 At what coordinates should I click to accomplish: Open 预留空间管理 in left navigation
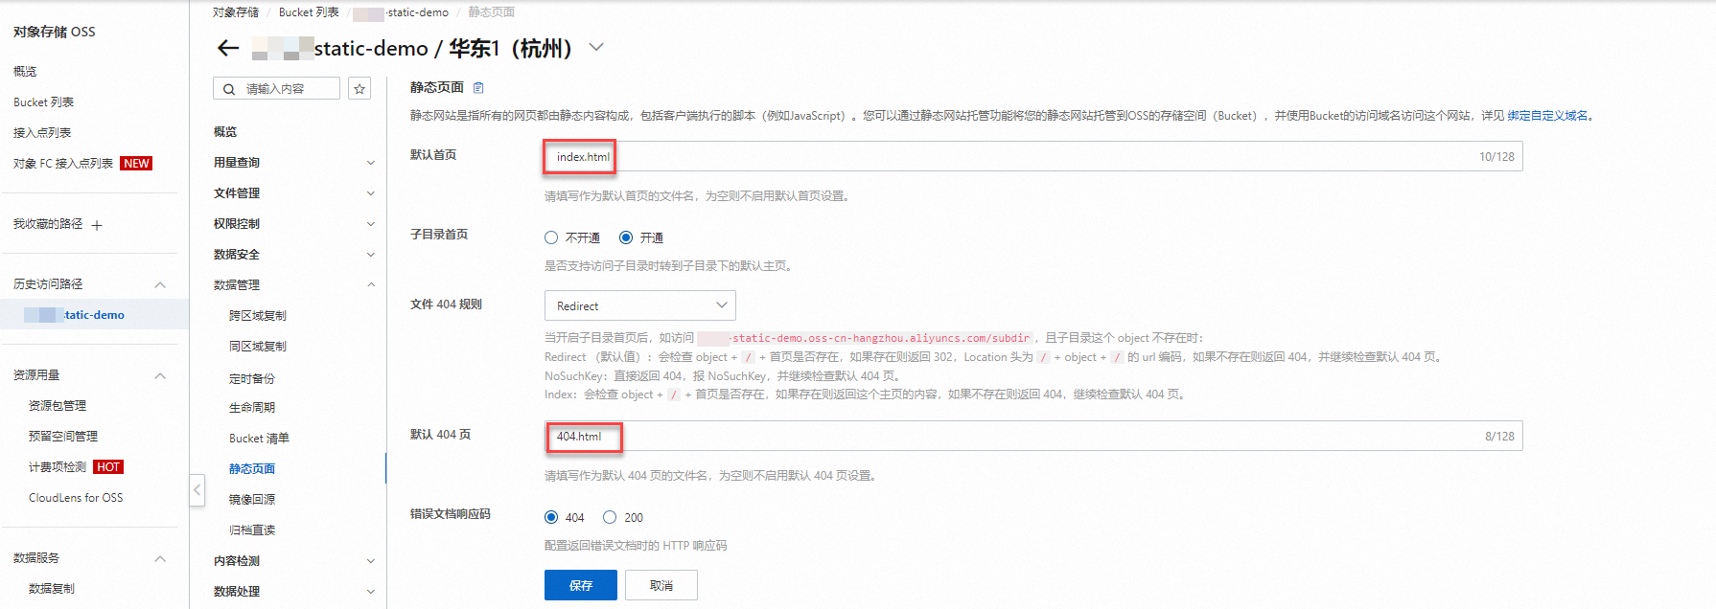click(63, 437)
